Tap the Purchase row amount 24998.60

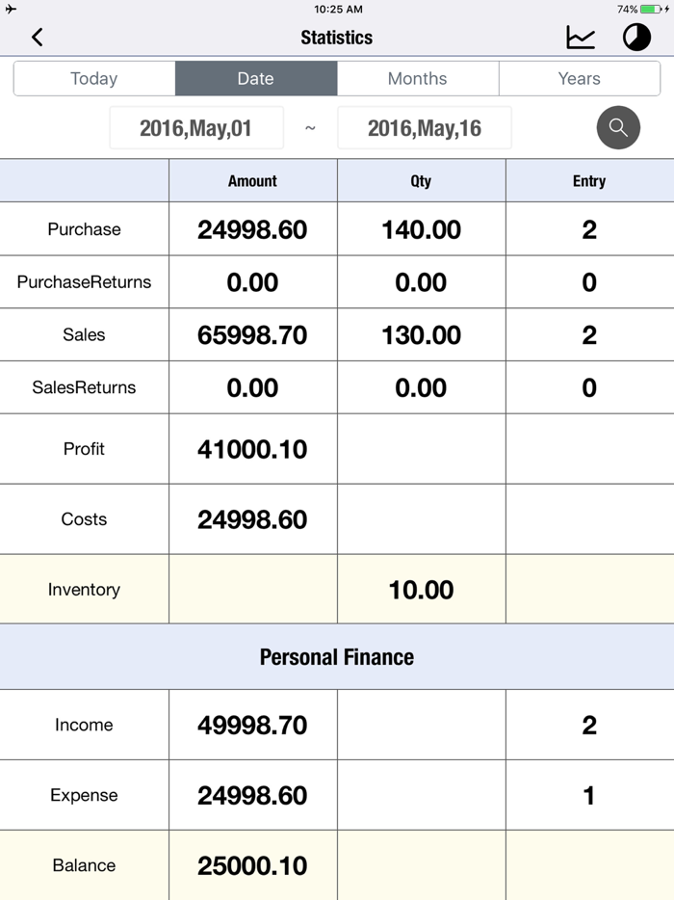[252, 228]
